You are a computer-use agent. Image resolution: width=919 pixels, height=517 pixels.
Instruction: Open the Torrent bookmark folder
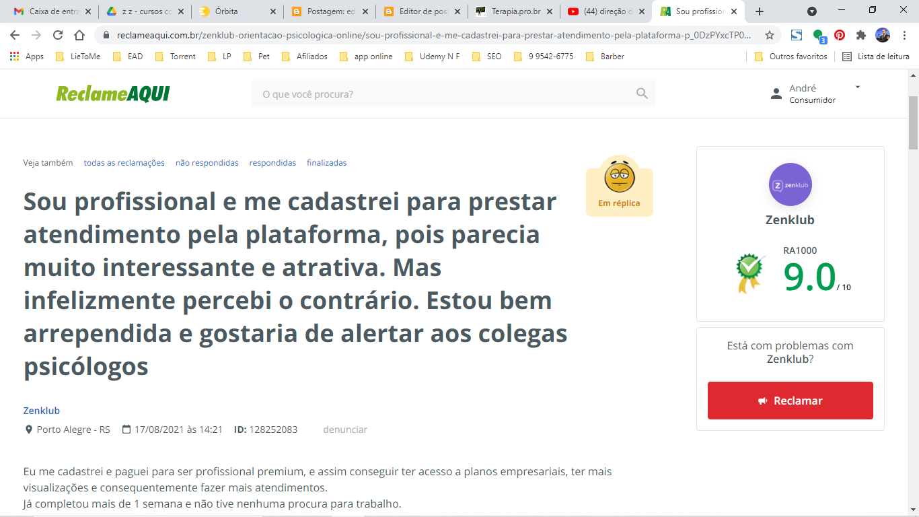pos(176,57)
